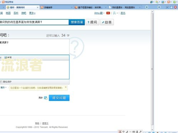Viewport: 178px width, 133px height.
Task: Click the IME logo icon at bar start
Action: (x=120, y=132)
